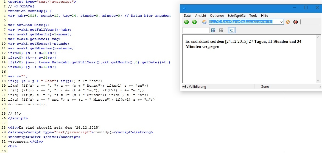Click editor line number 33
This screenshot has width=322, height=153.
(x=4, y=151)
